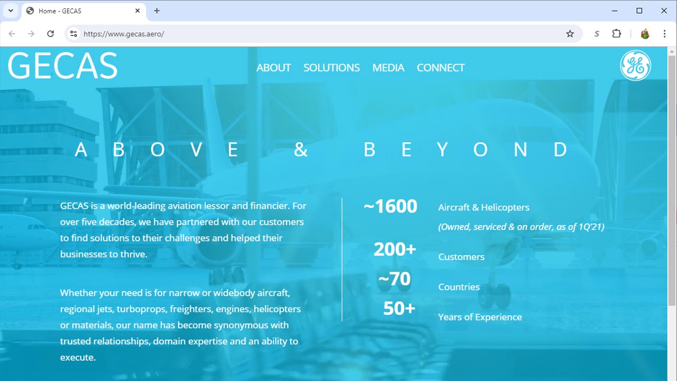Go back to the previous page
Screen dimensions: 677x381
point(12,34)
